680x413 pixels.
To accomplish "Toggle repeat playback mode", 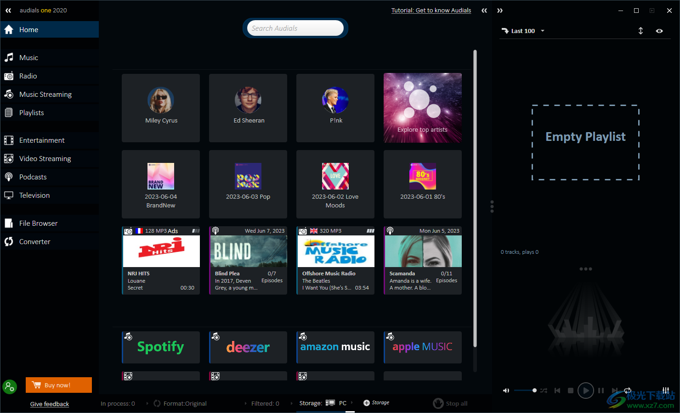I will click(628, 391).
